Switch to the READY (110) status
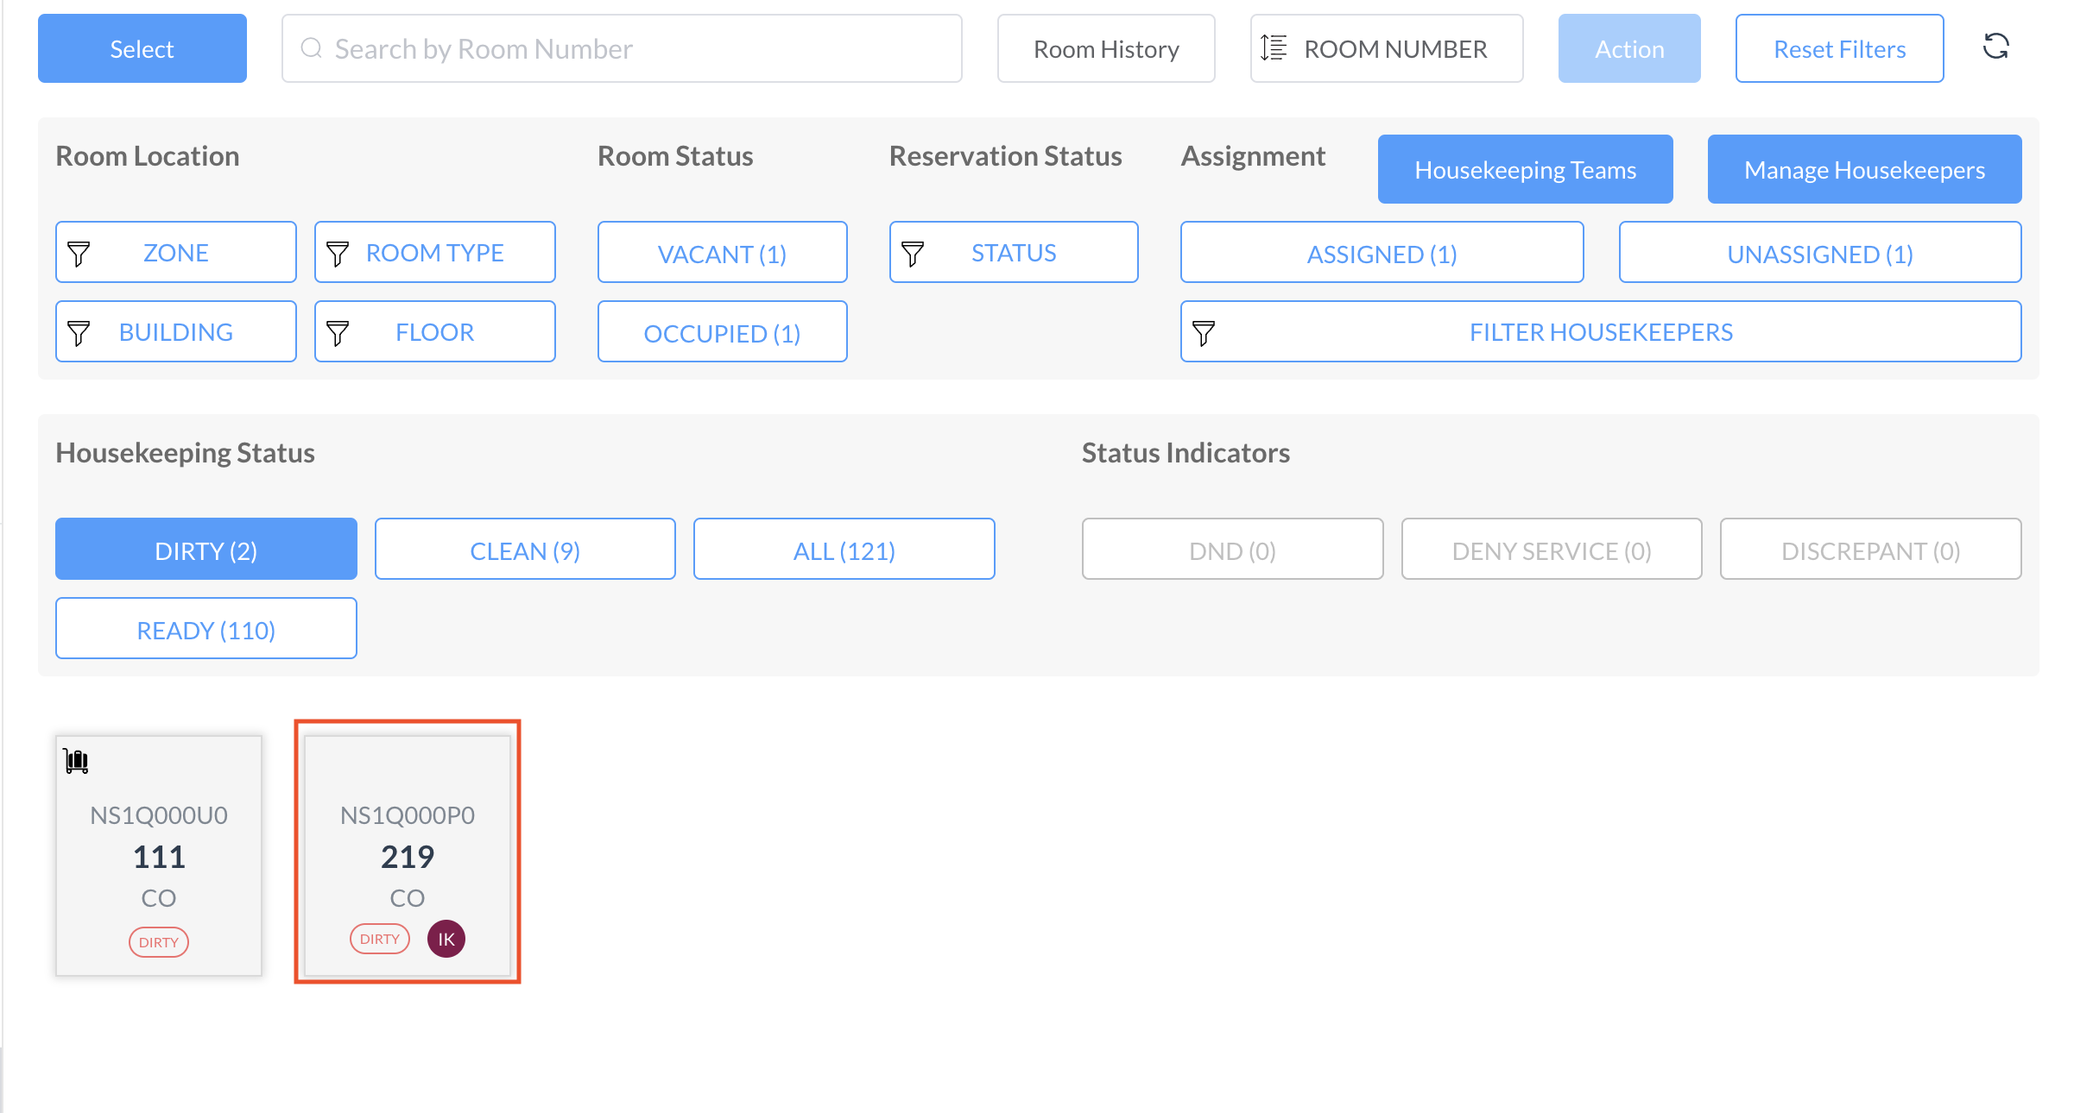This screenshot has width=2074, height=1113. (206, 629)
